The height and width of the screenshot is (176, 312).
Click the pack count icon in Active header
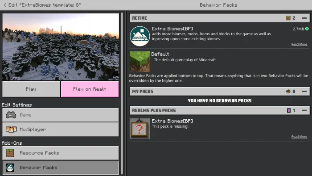[x=288, y=18]
